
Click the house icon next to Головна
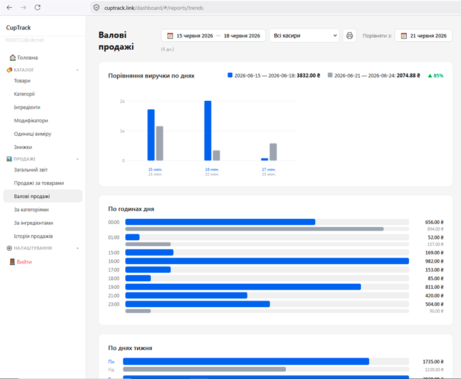[13, 58]
